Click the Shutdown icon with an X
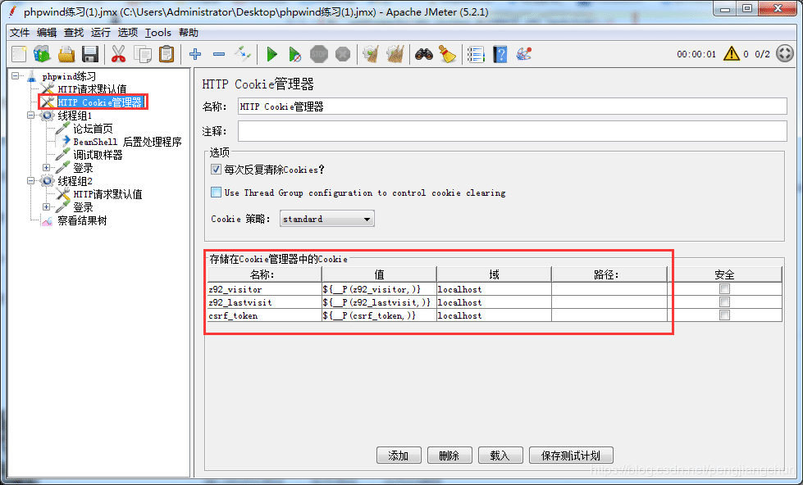Image resolution: width=803 pixels, height=485 pixels. [x=343, y=54]
